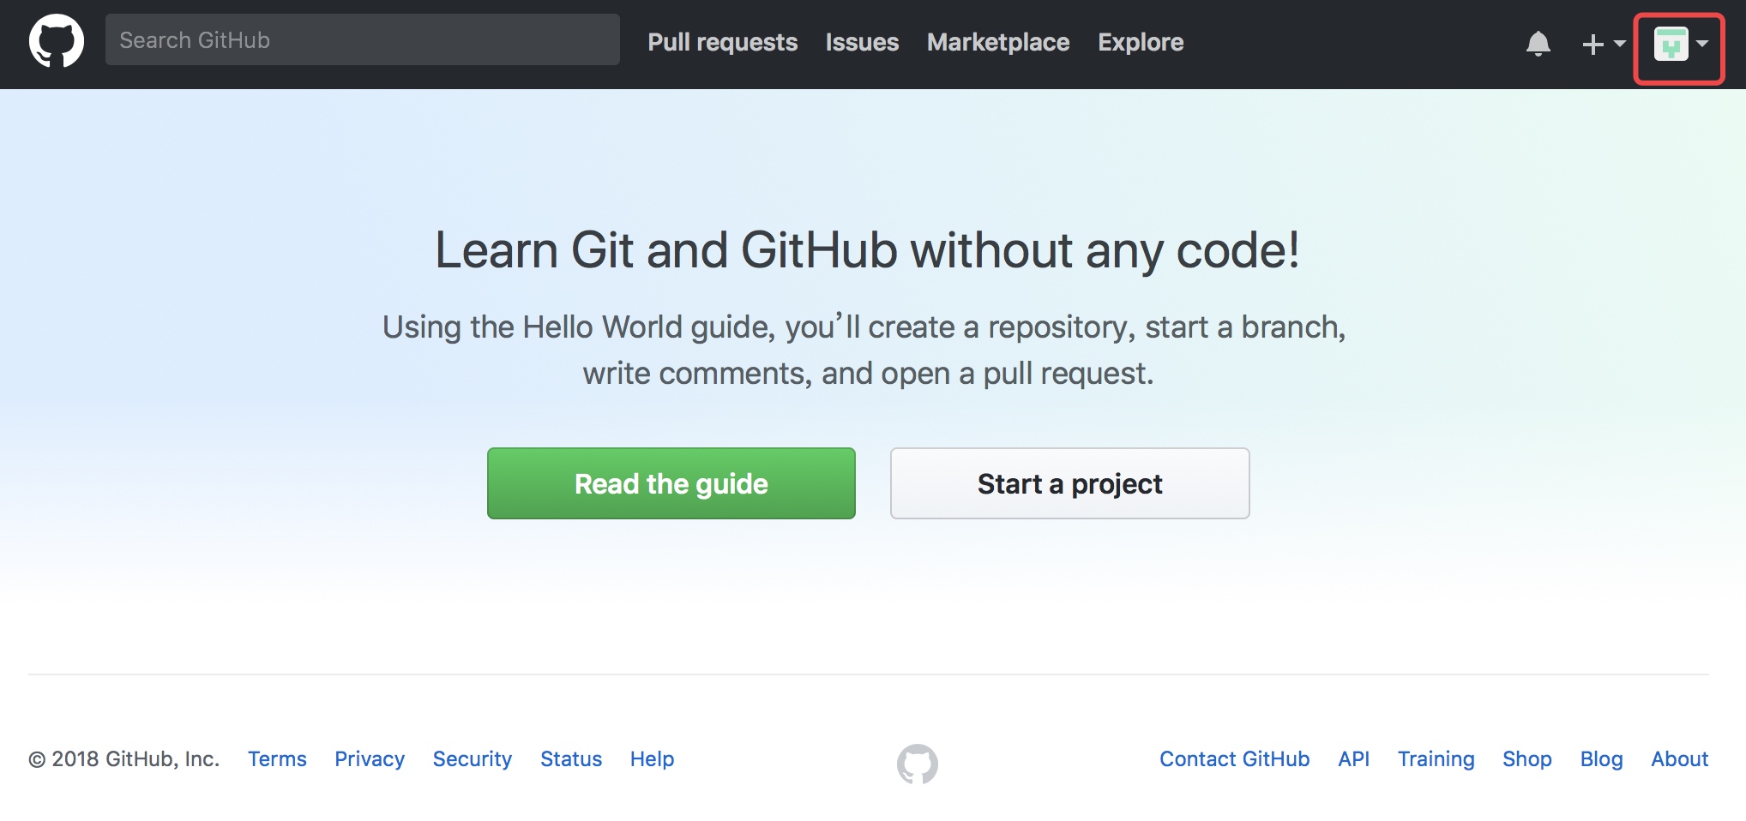Screen dimensions: 1746x821
Task: Open the Help footer link
Action: 653,758
